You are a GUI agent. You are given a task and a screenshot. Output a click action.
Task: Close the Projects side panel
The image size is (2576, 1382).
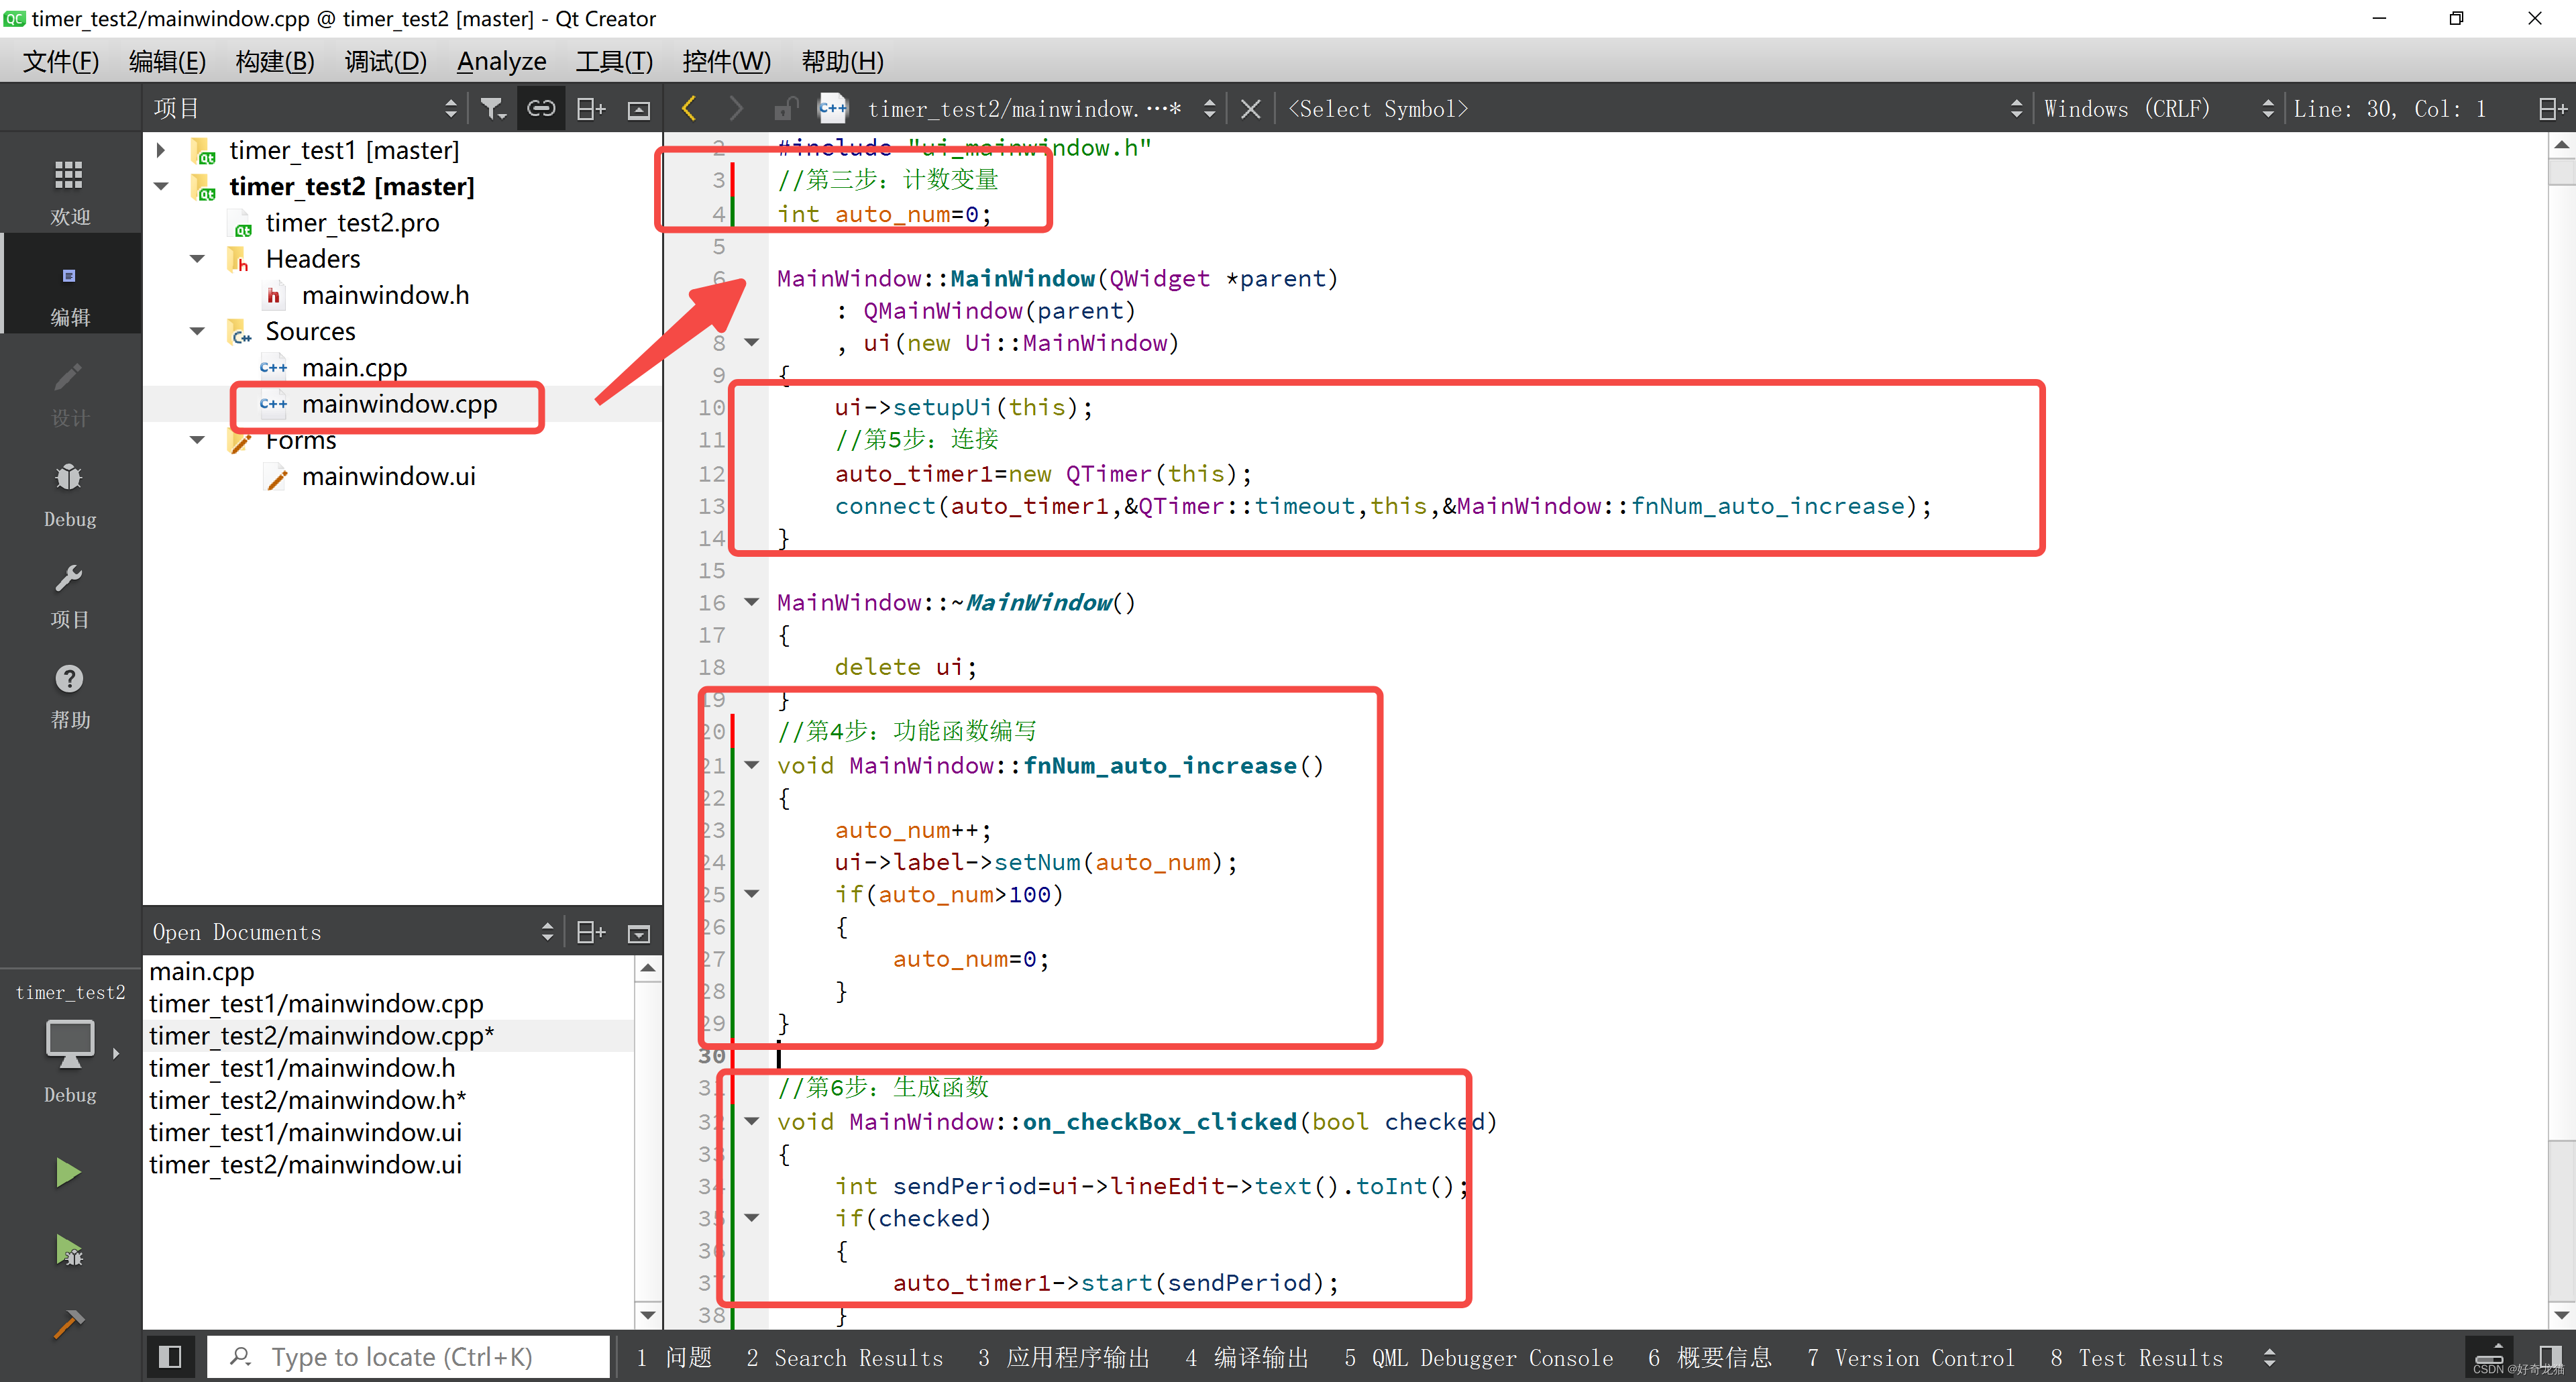click(638, 109)
